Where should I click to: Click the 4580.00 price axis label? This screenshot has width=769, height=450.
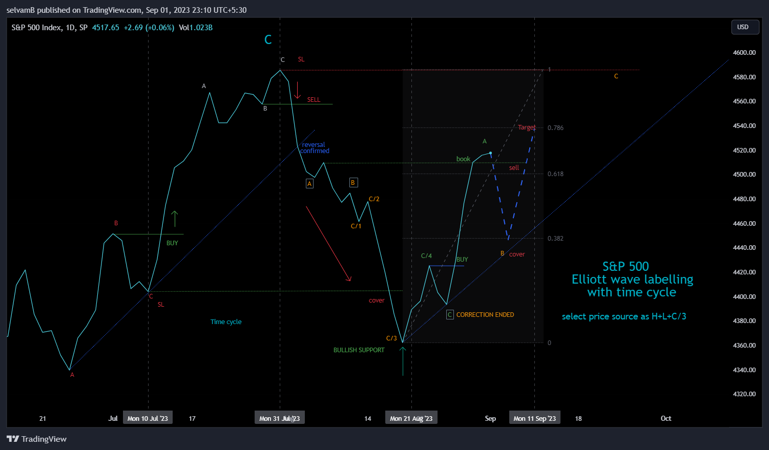(744, 77)
